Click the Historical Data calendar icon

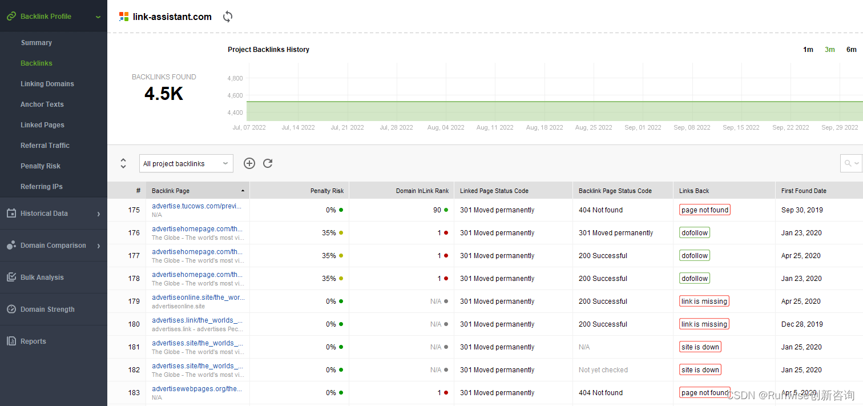click(11, 213)
